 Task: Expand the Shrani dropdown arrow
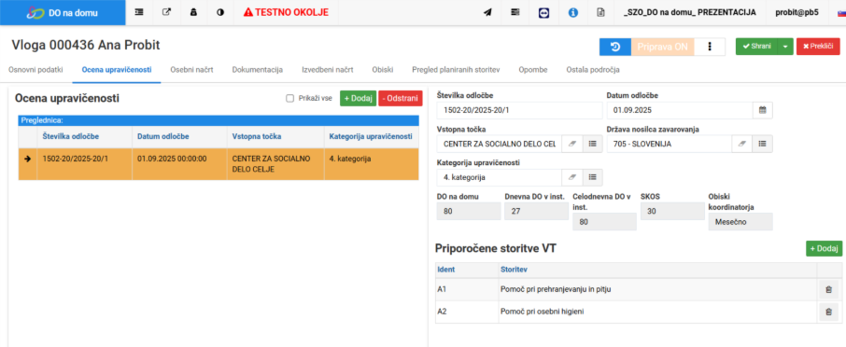[x=785, y=47]
